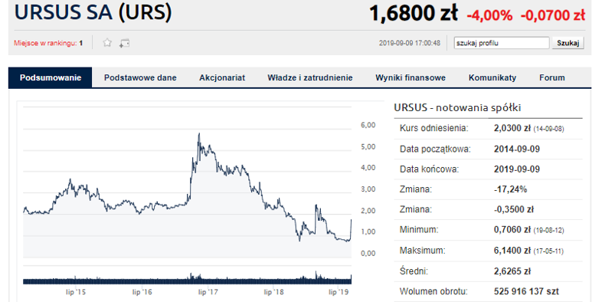602x302 pixels.
Task: Click the lip '15 axis label
Action: coord(76,292)
